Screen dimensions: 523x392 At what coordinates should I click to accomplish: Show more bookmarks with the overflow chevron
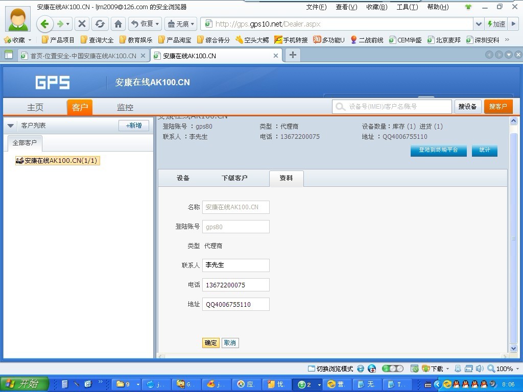(507, 40)
